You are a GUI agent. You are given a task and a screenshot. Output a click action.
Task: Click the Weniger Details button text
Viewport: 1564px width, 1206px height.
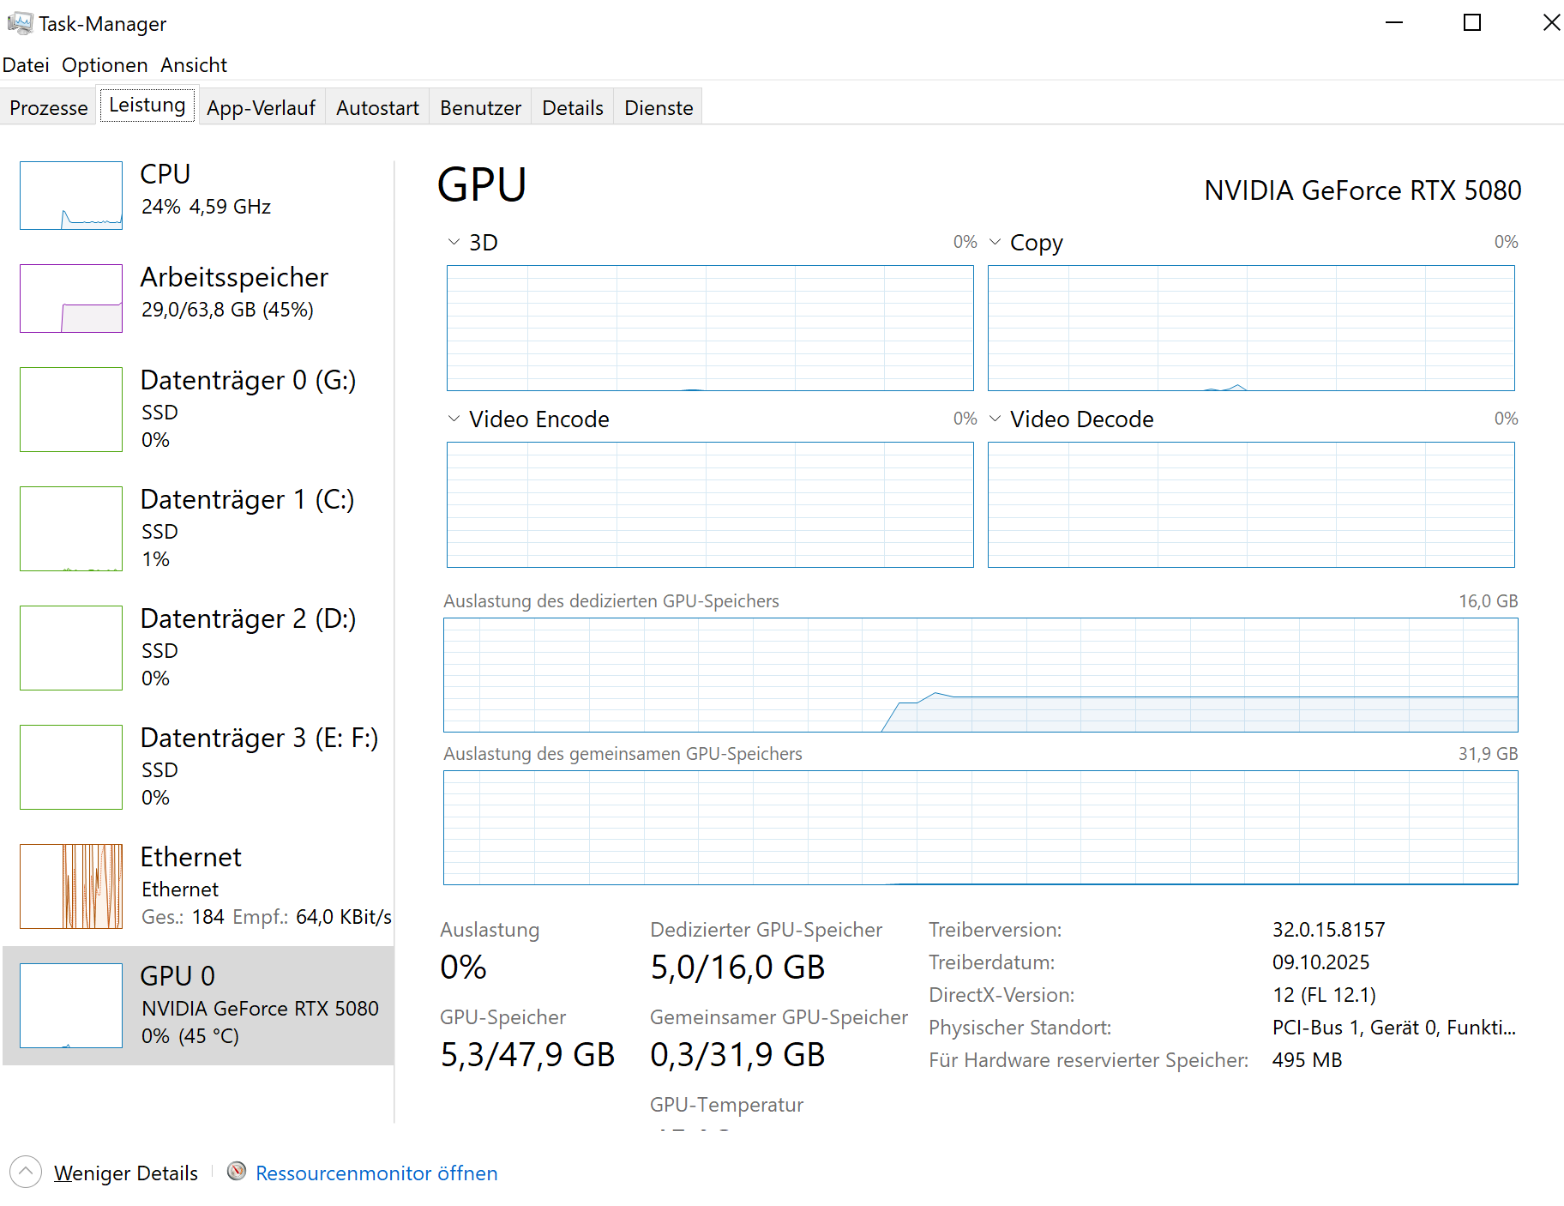pyautogui.click(x=126, y=1173)
